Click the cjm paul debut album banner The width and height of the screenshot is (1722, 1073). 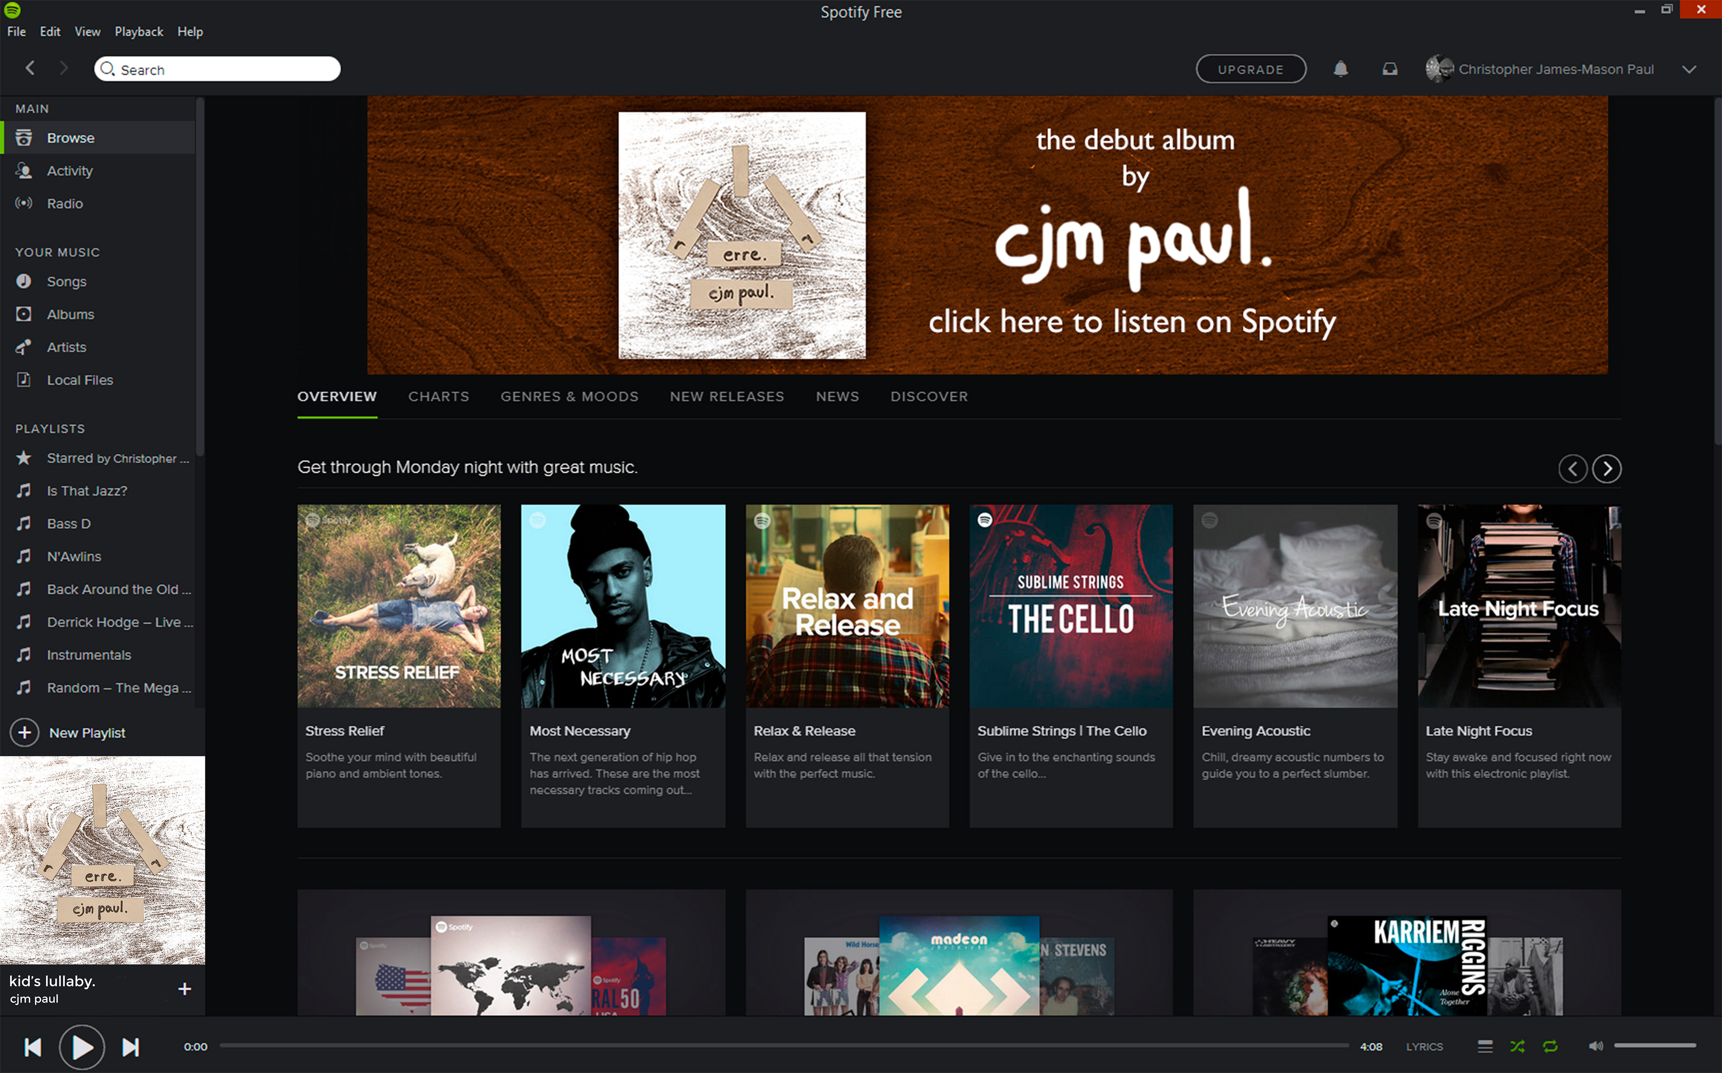[987, 235]
